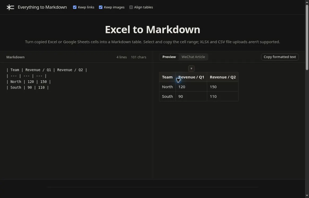Click the North markdown row in editor

tap(29, 82)
